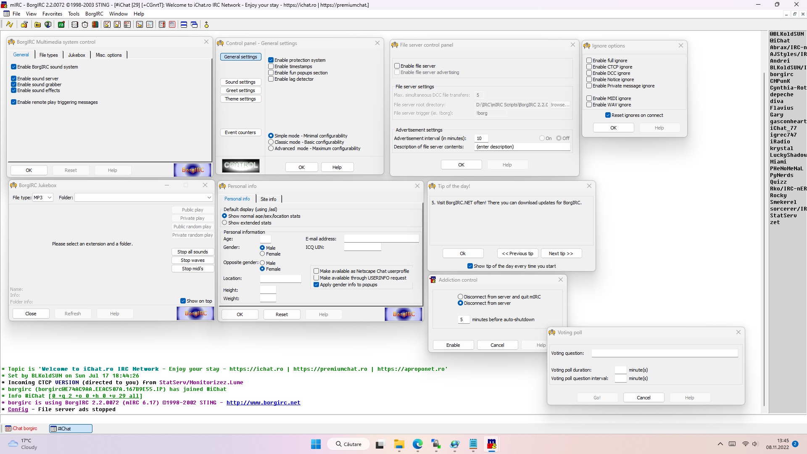Switch to Site info tab in Personal info
Viewport: 807px width, 454px height.
[268, 199]
